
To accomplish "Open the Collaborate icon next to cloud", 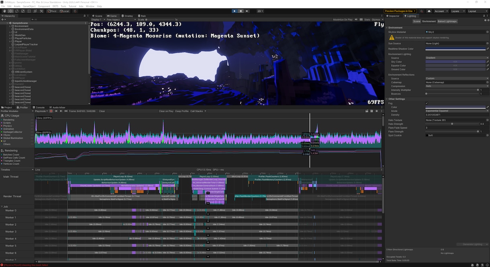I will tap(422, 11).
